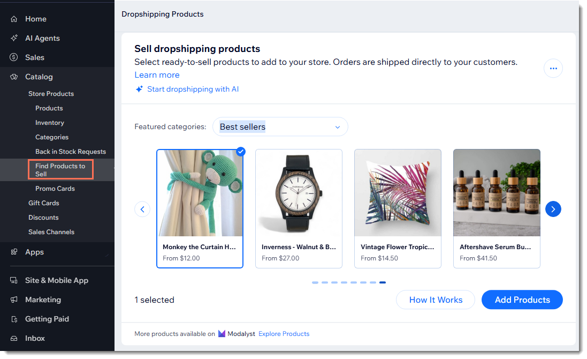Click the Sales dollar icon
The image size is (587, 359).
point(14,58)
